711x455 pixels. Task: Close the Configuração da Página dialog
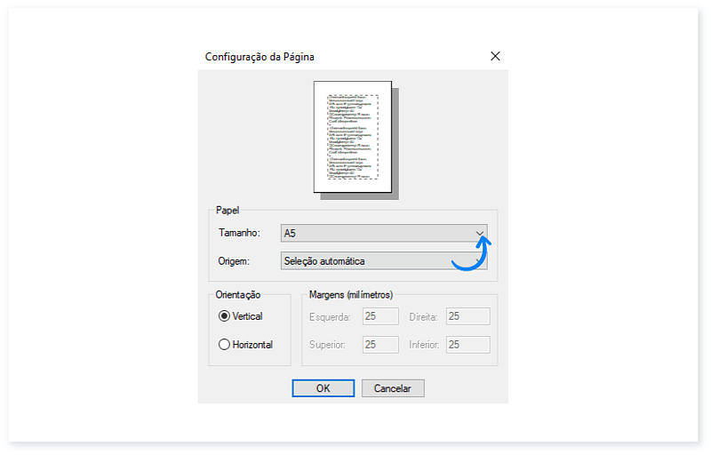coord(495,56)
